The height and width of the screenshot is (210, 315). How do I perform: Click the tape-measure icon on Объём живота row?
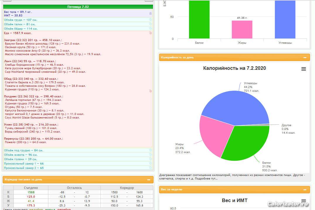(x=150, y=155)
